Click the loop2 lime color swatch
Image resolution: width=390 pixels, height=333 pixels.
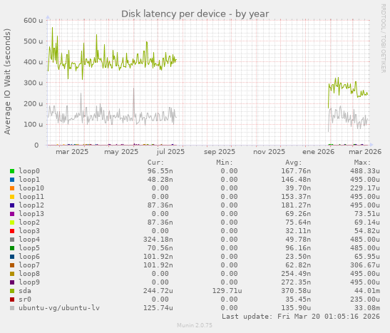[12, 222]
